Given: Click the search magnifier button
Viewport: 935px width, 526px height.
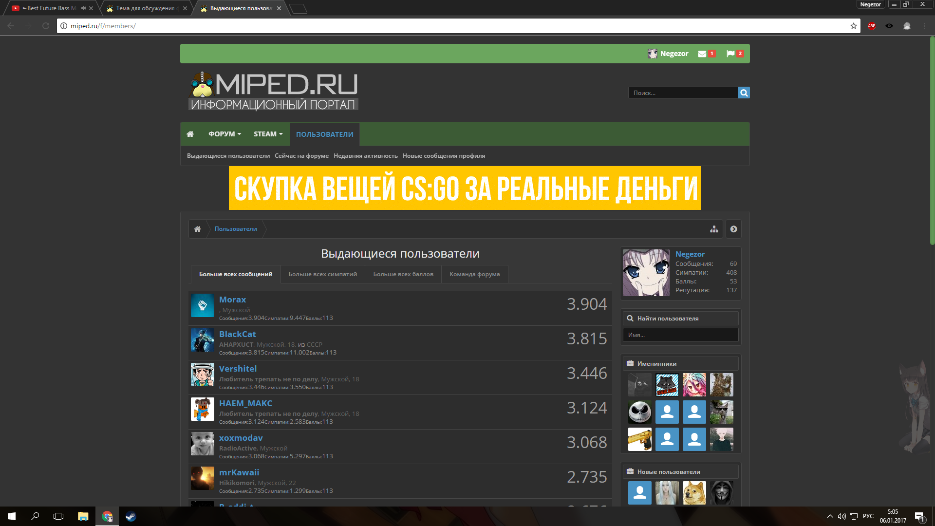Looking at the screenshot, I should pos(744,93).
